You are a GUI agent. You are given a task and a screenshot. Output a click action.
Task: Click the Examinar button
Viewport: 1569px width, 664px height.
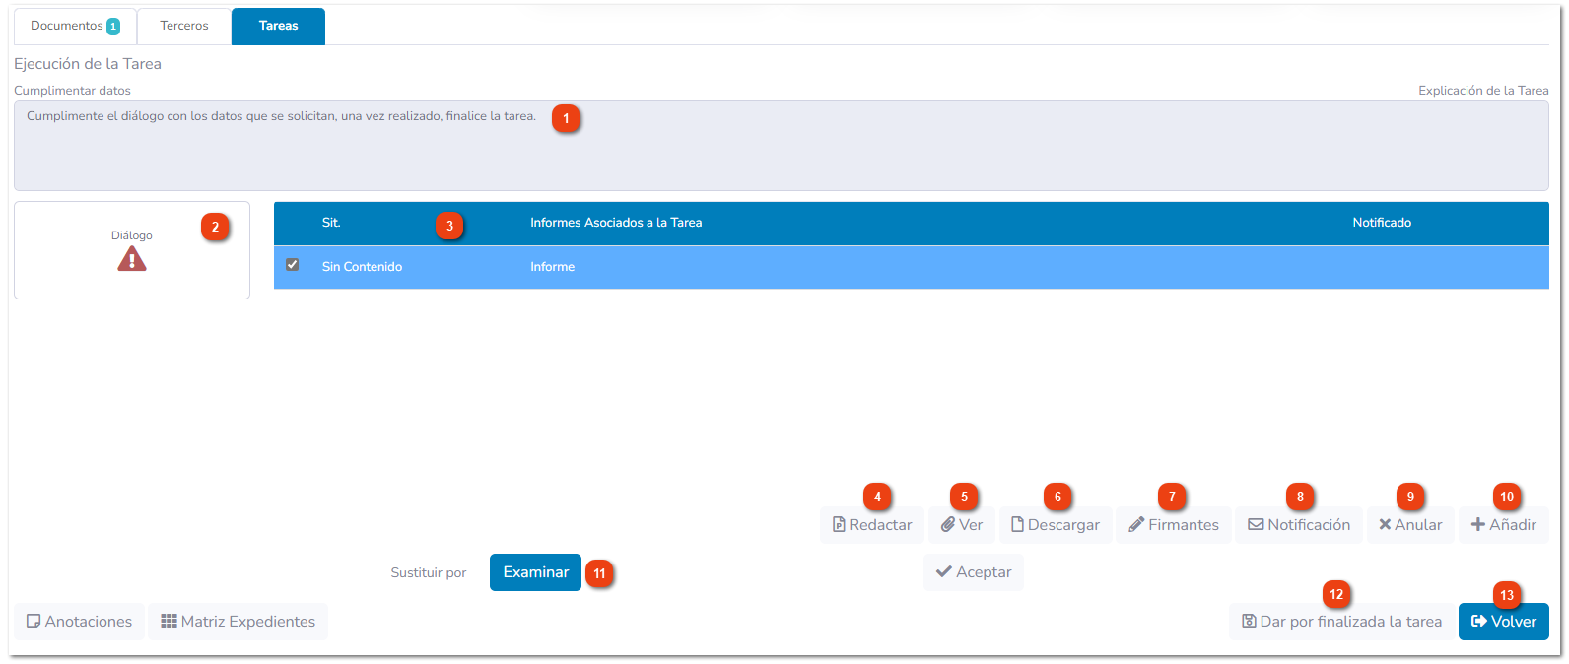pyautogui.click(x=535, y=572)
